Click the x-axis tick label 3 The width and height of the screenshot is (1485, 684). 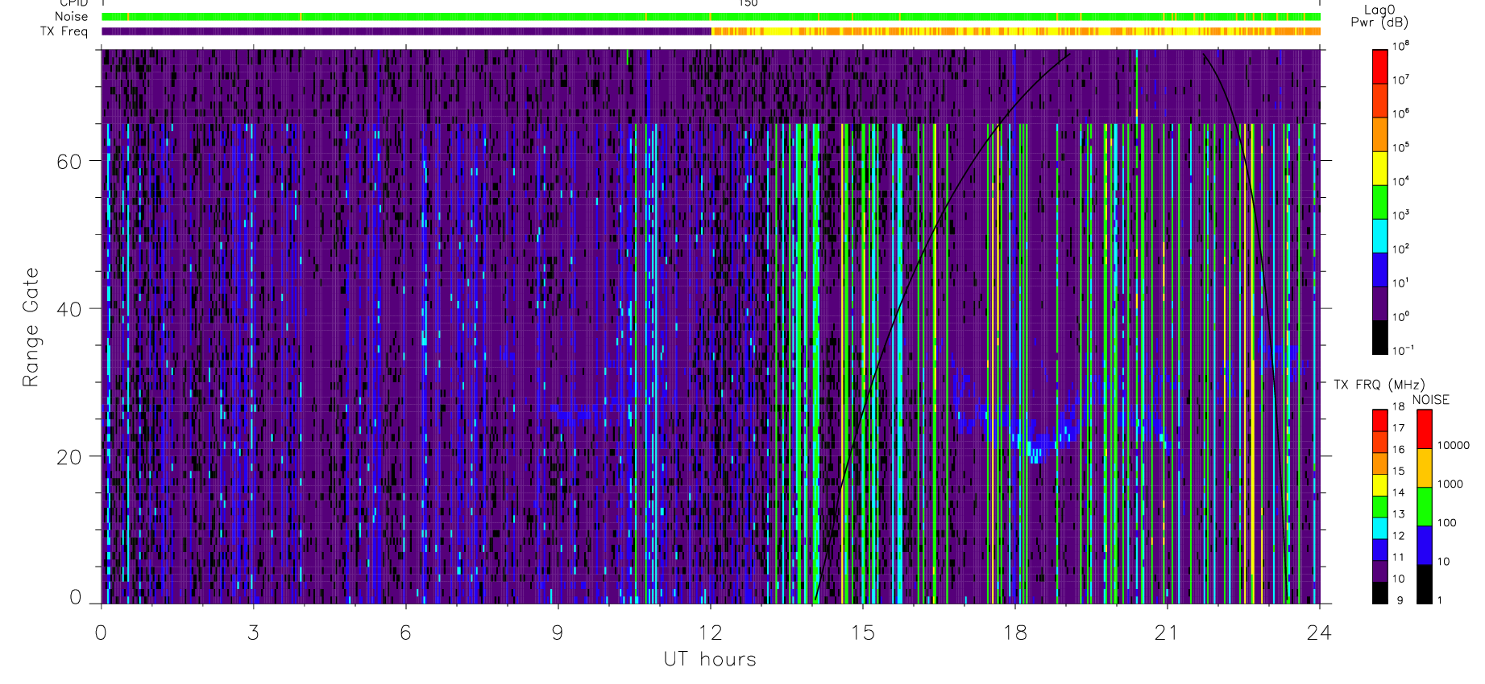click(253, 632)
